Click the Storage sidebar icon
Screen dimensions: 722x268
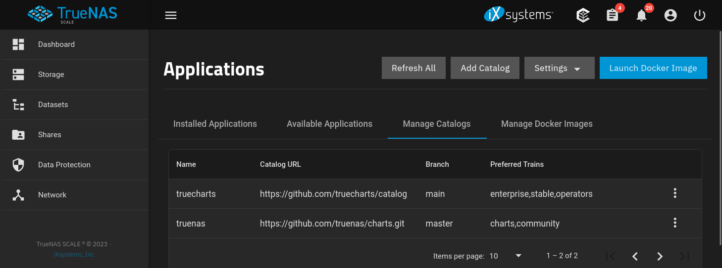tap(18, 75)
